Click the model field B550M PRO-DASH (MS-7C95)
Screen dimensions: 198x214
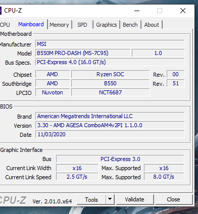pos(83,53)
